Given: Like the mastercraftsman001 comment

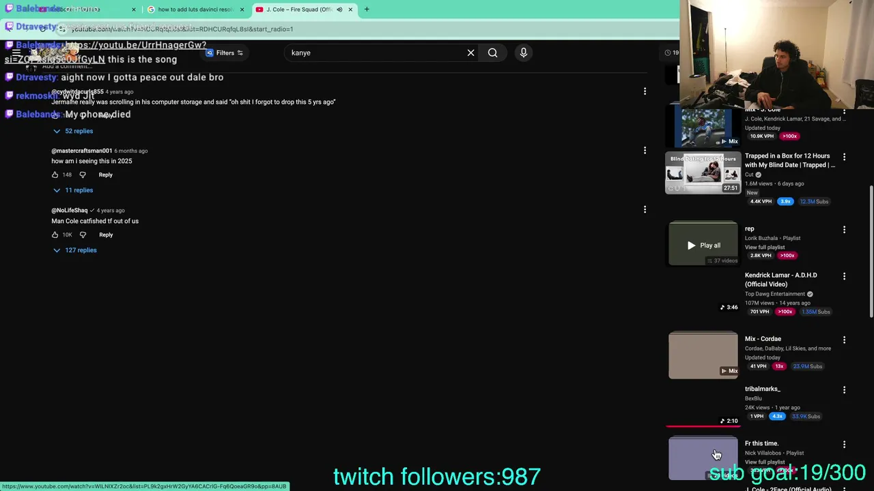Looking at the screenshot, I should (x=55, y=175).
